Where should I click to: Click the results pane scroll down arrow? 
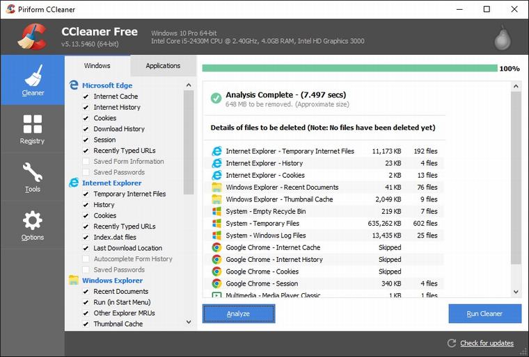click(516, 292)
